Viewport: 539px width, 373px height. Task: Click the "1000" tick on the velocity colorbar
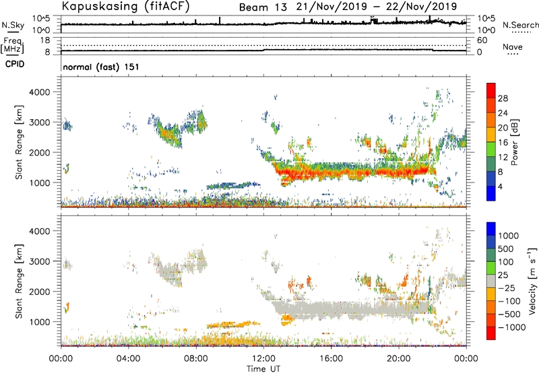pos(509,236)
